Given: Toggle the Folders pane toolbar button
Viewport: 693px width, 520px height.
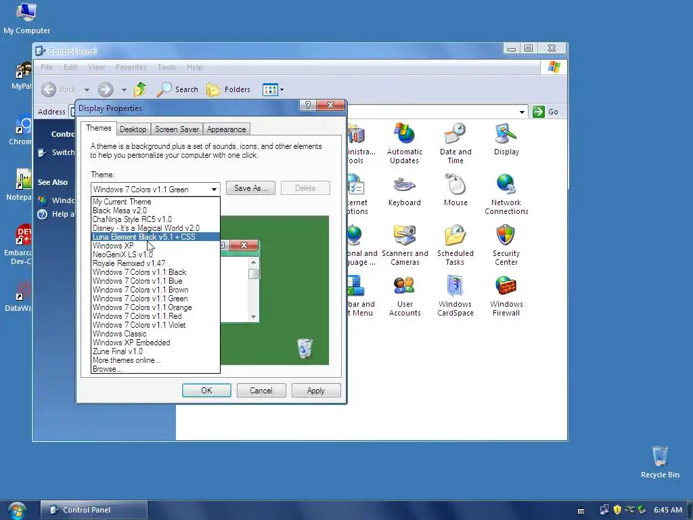Looking at the screenshot, I should tap(229, 89).
